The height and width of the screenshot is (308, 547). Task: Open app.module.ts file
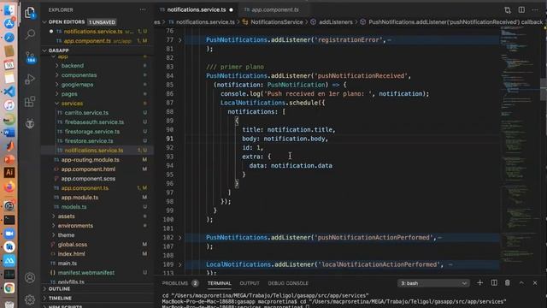coord(79,198)
